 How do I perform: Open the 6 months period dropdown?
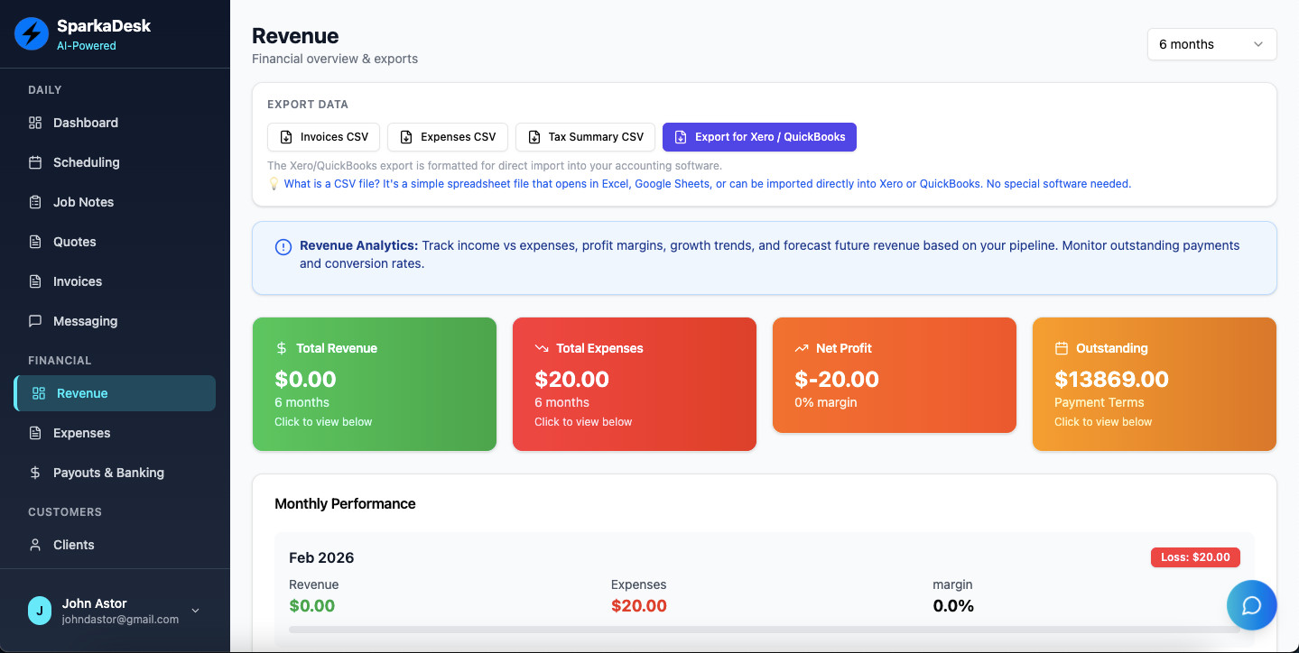(x=1211, y=44)
